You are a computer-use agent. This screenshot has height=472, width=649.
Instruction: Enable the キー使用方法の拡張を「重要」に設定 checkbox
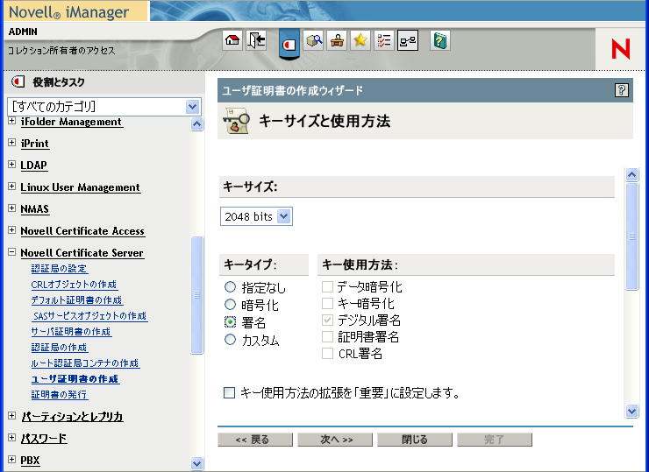[x=229, y=392]
